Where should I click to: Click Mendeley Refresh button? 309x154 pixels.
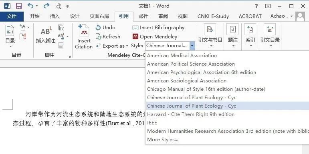tap(108, 36)
